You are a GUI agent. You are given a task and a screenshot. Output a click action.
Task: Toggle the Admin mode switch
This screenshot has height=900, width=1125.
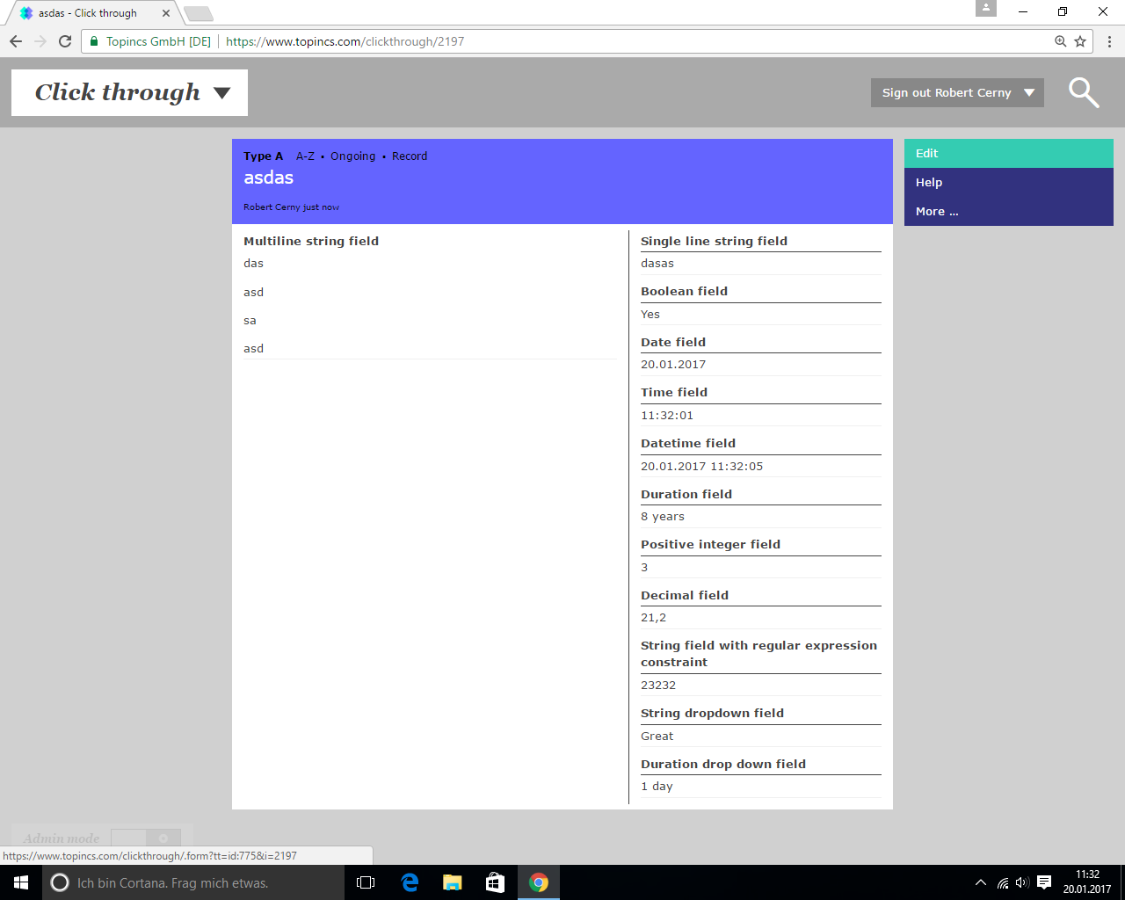click(x=146, y=838)
